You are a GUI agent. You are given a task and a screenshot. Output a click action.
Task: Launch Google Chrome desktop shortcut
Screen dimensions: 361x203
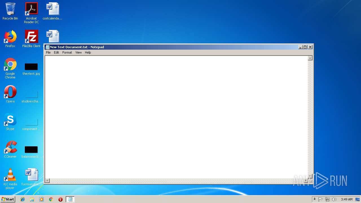coord(10,68)
